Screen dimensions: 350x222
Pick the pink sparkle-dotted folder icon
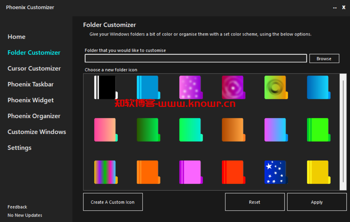(x=191, y=88)
